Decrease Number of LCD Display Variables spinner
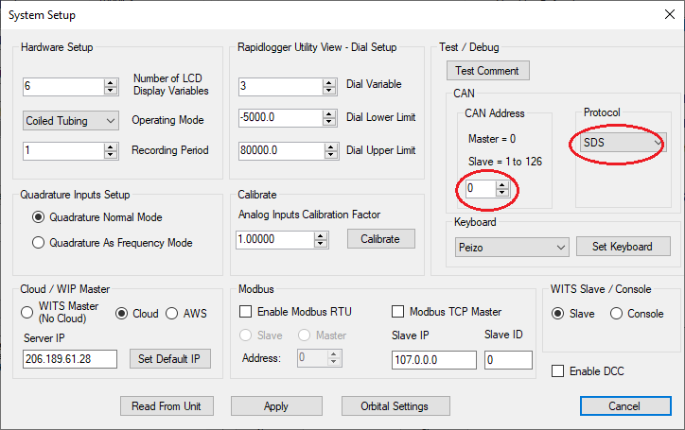This screenshot has width=685, height=430. 111,91
